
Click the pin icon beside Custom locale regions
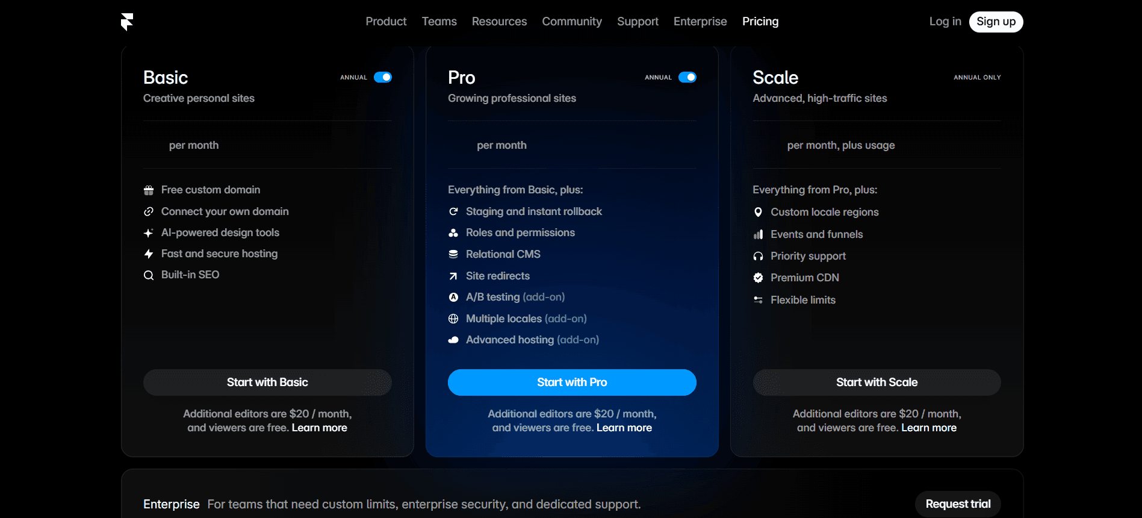point(758,212)
